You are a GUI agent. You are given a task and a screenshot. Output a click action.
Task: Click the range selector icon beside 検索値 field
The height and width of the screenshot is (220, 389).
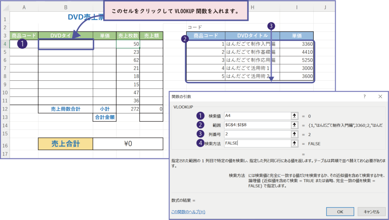point(294,116)
